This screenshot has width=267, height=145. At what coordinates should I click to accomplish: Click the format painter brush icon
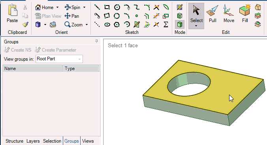[x=25, y=24]
